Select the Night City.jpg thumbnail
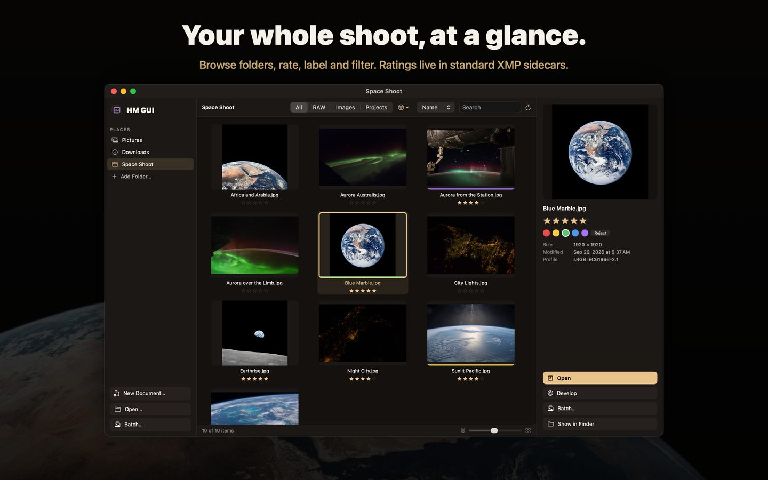The height and width of the screenshot is (480, 768). coord(363,333)
